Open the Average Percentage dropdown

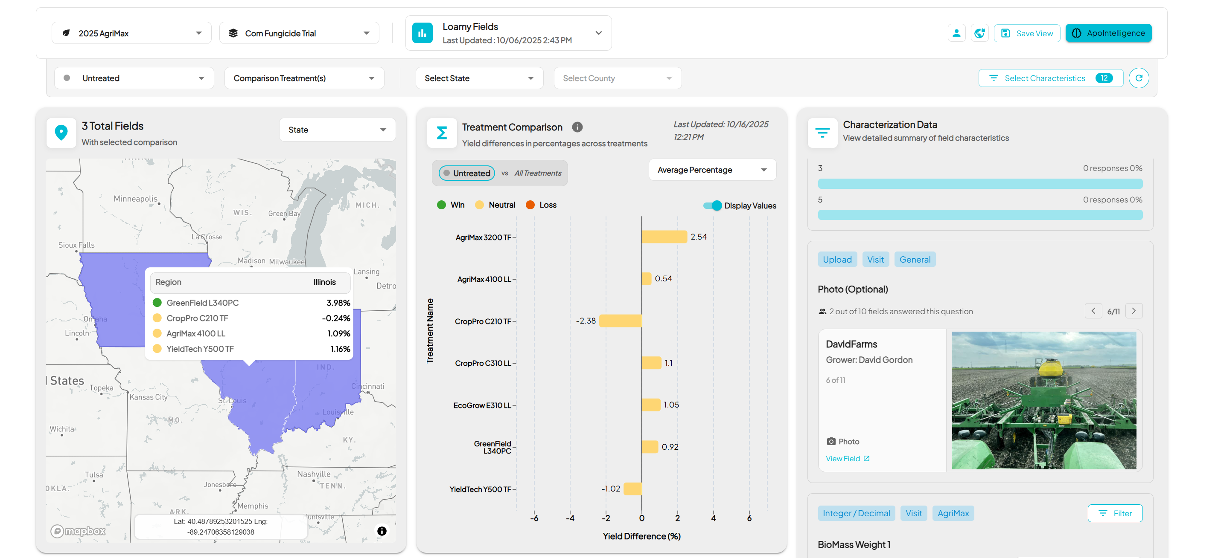coord(712,170)
